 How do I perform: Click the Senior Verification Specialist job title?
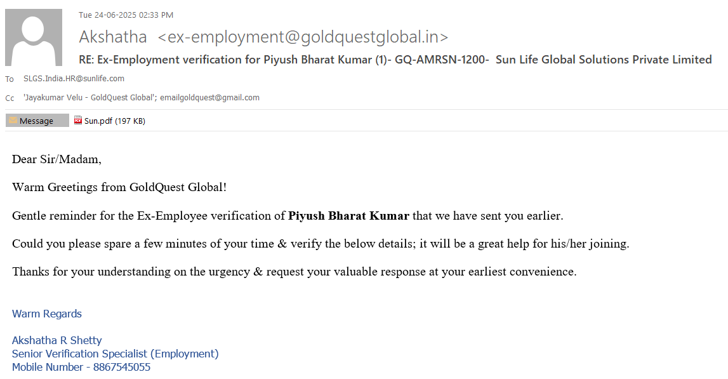pos(115,354)
